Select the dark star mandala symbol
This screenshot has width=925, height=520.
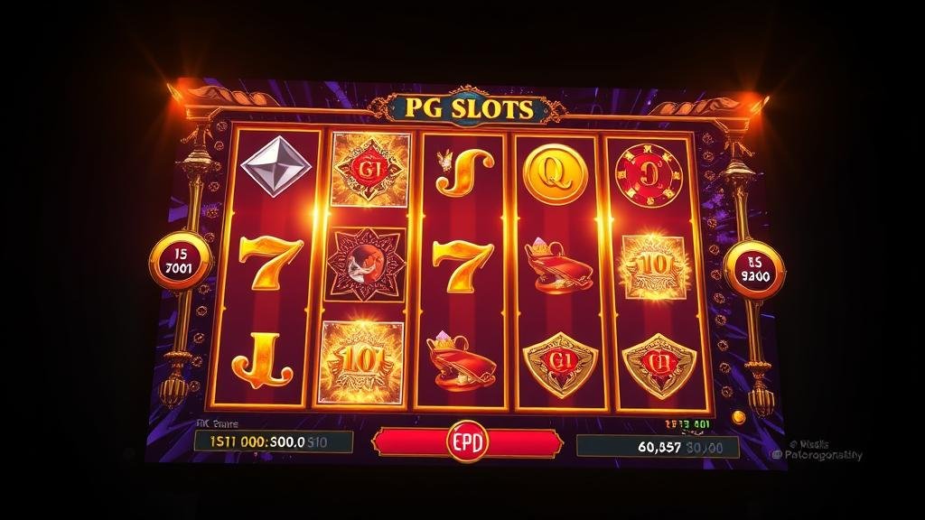366,265
